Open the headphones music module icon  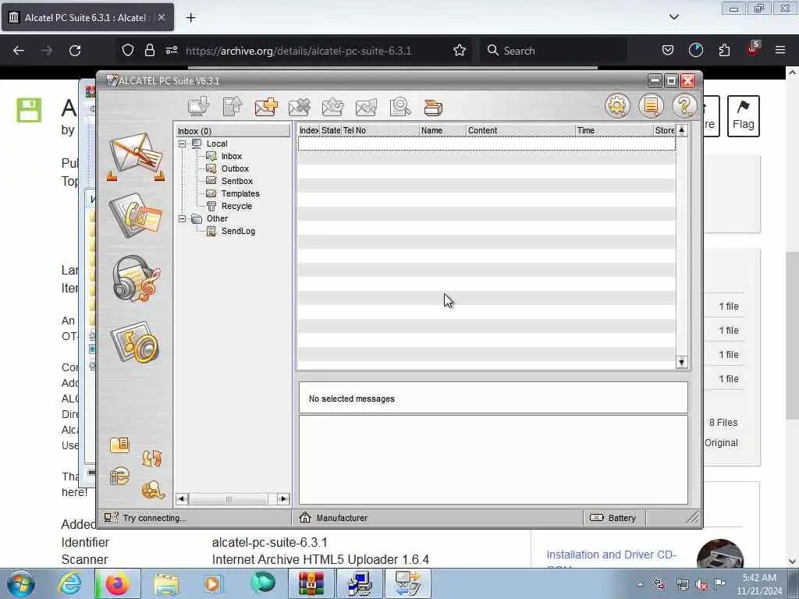pyautogui.click(x=136, y=278)
